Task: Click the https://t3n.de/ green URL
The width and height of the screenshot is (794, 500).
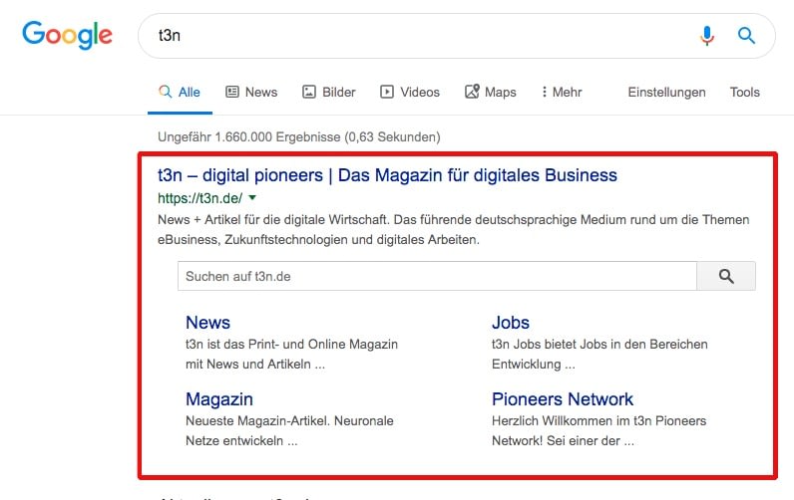Action: (x=200, y=198)
